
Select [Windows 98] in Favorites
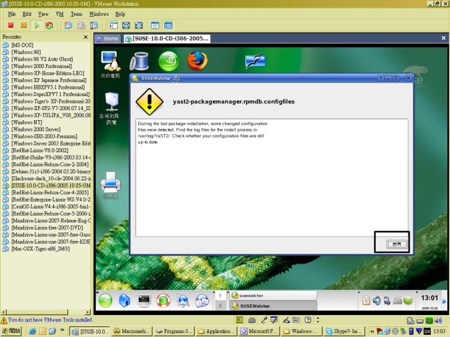pyautogui.click(x=26, y=52)
